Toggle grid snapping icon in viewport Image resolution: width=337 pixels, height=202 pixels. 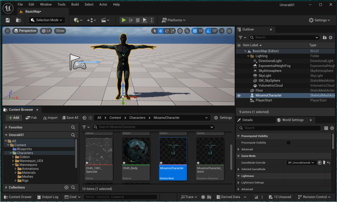pos(195,31)
